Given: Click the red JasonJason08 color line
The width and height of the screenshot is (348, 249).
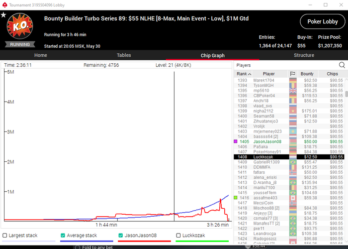Looking at the screenshot, I should 144,241.
